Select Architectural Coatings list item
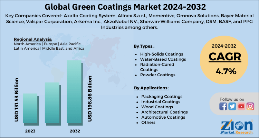 coord(164,112)
